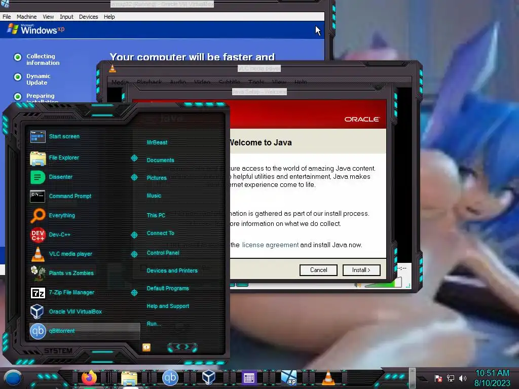The width and height of the screenshot is (519, 389).
Task: Click the network tray icon
Action: pos(450,378)
